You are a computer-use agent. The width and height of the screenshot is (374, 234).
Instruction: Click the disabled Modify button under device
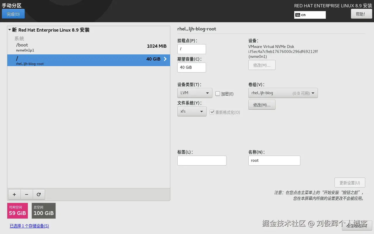click(262, 65)
